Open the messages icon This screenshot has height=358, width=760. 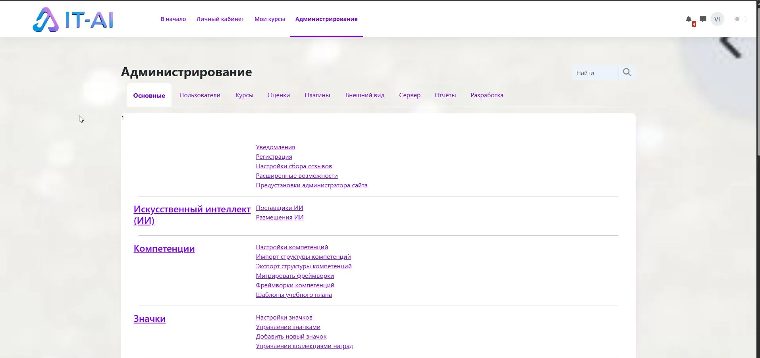[x=703, y=19]
